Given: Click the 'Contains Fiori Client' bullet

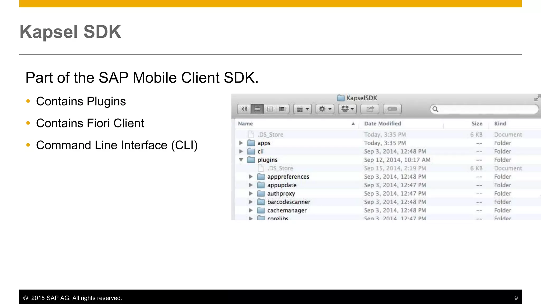Looking at the screenshot, I should (x=90, y=123).
